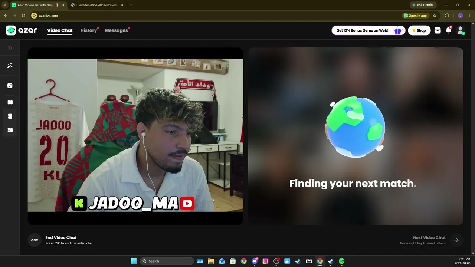Reload the azarlive.com page
This screenshot has width=475, height=267.
(23, 16)
